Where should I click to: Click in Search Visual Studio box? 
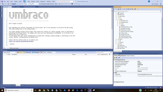[x=65, y=2]
